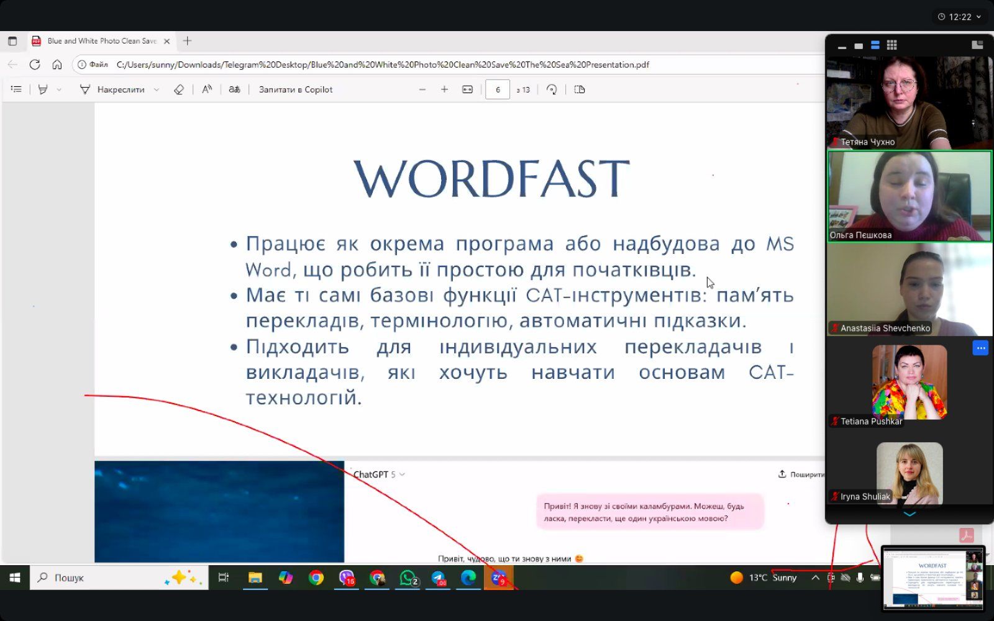Select the Erase tool in PDF toolbar
This screenshot has height=621, width=994.
179,89
